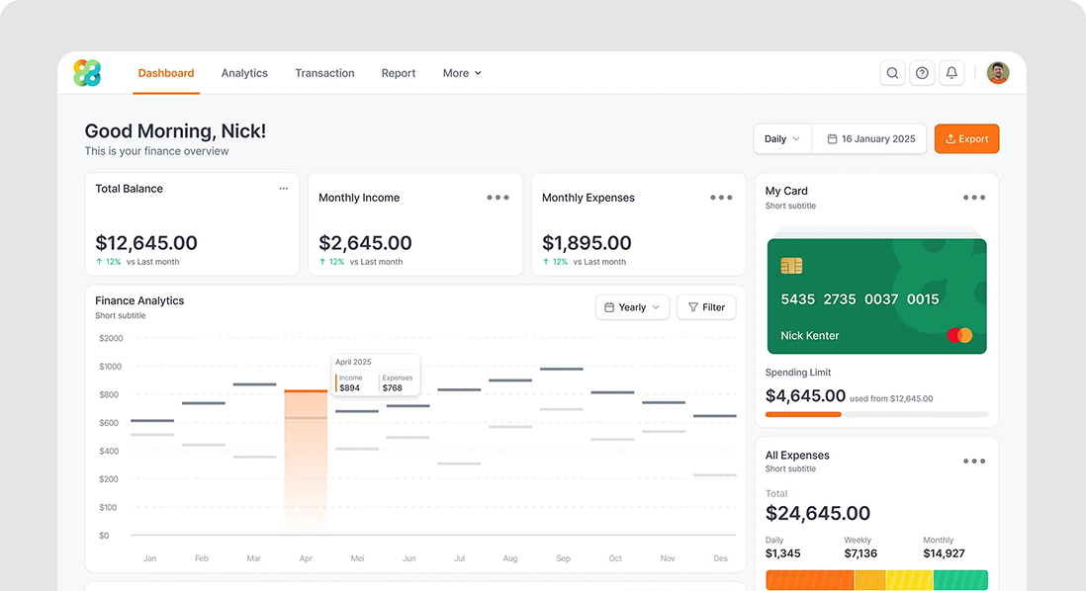Click the Jan label on chart axis
This screenshot has height=591, width=1086.
[149, 558]
